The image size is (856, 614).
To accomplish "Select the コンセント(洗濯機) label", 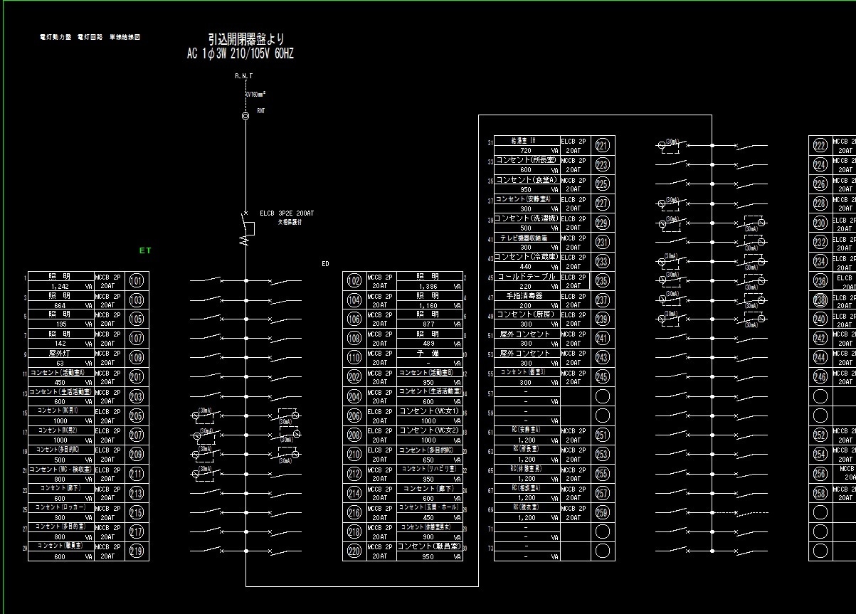I will tap(525, 218).
